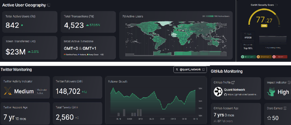Click the '87 Followers' text
This screenshot has width=291, height=125.
(x=225, y=121)
